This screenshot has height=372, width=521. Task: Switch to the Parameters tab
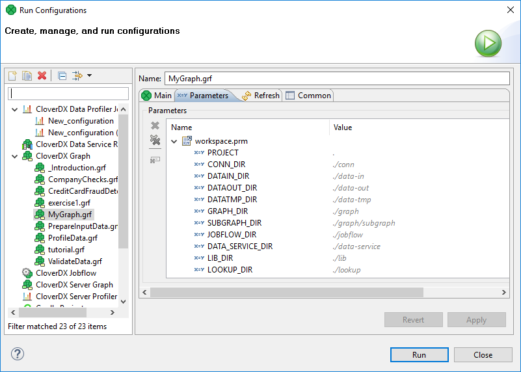point(204,96)
